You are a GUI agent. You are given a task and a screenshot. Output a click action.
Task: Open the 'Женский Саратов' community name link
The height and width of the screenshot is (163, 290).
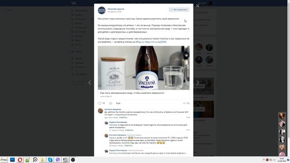[x=116, y=9]
